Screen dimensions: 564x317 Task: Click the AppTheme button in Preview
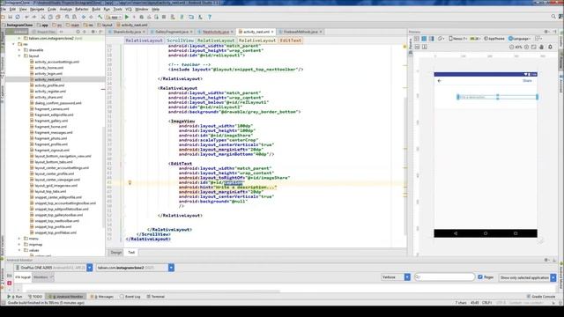[494, 39]
